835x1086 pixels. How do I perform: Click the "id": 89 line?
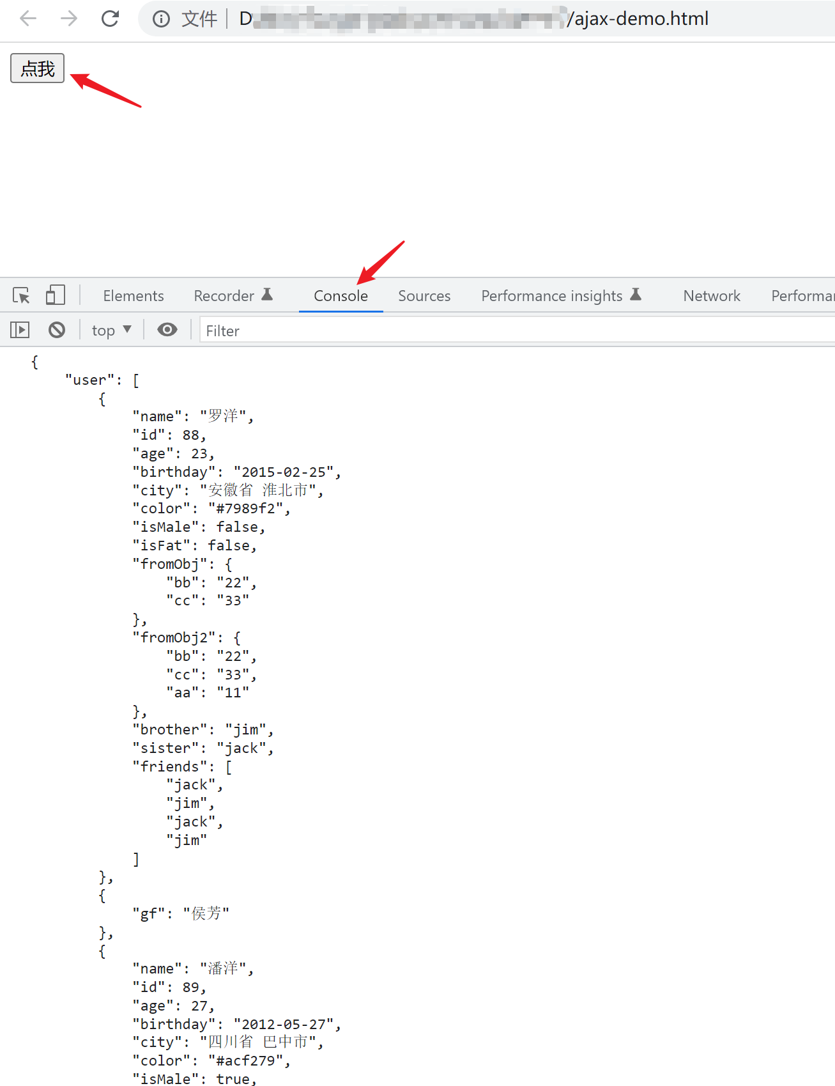[x=169, y=988]
